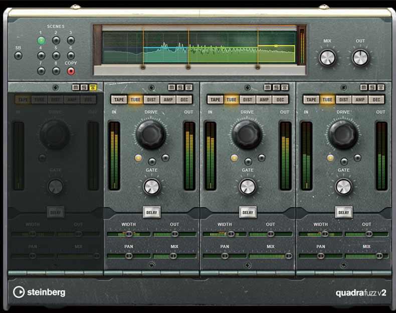Click second crossover frequency handle under display
Screen dimensions: 396x313
[188, 67]
